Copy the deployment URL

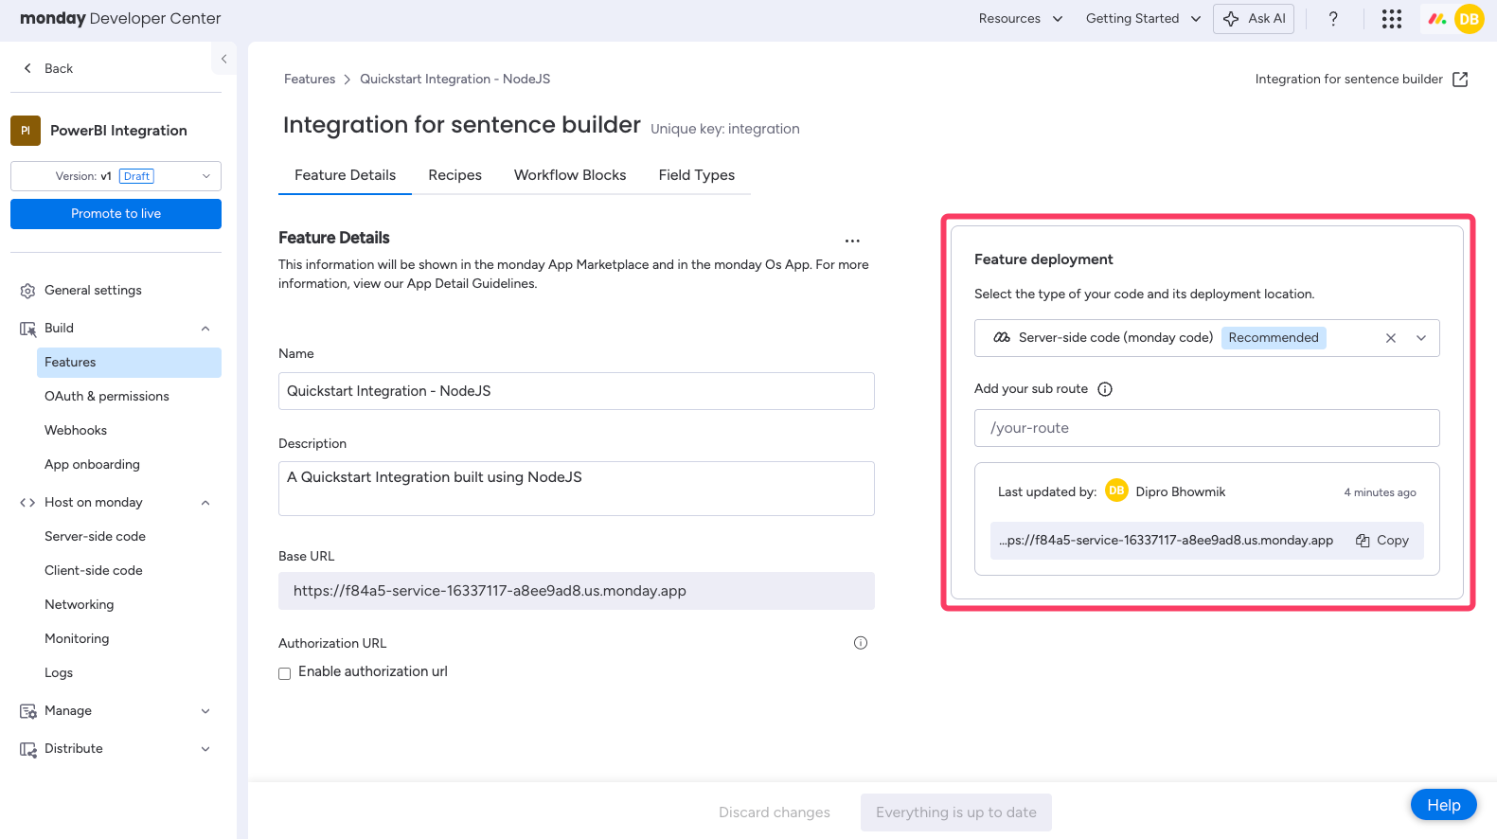pos(1382,541)
